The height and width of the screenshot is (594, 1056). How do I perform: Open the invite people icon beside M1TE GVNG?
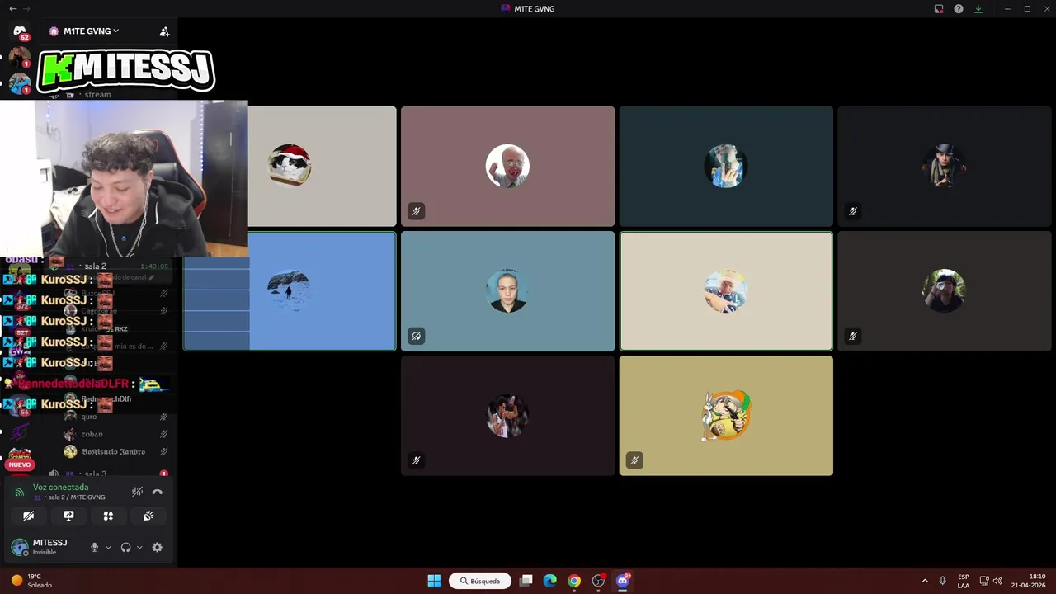(x=164, y=31)
